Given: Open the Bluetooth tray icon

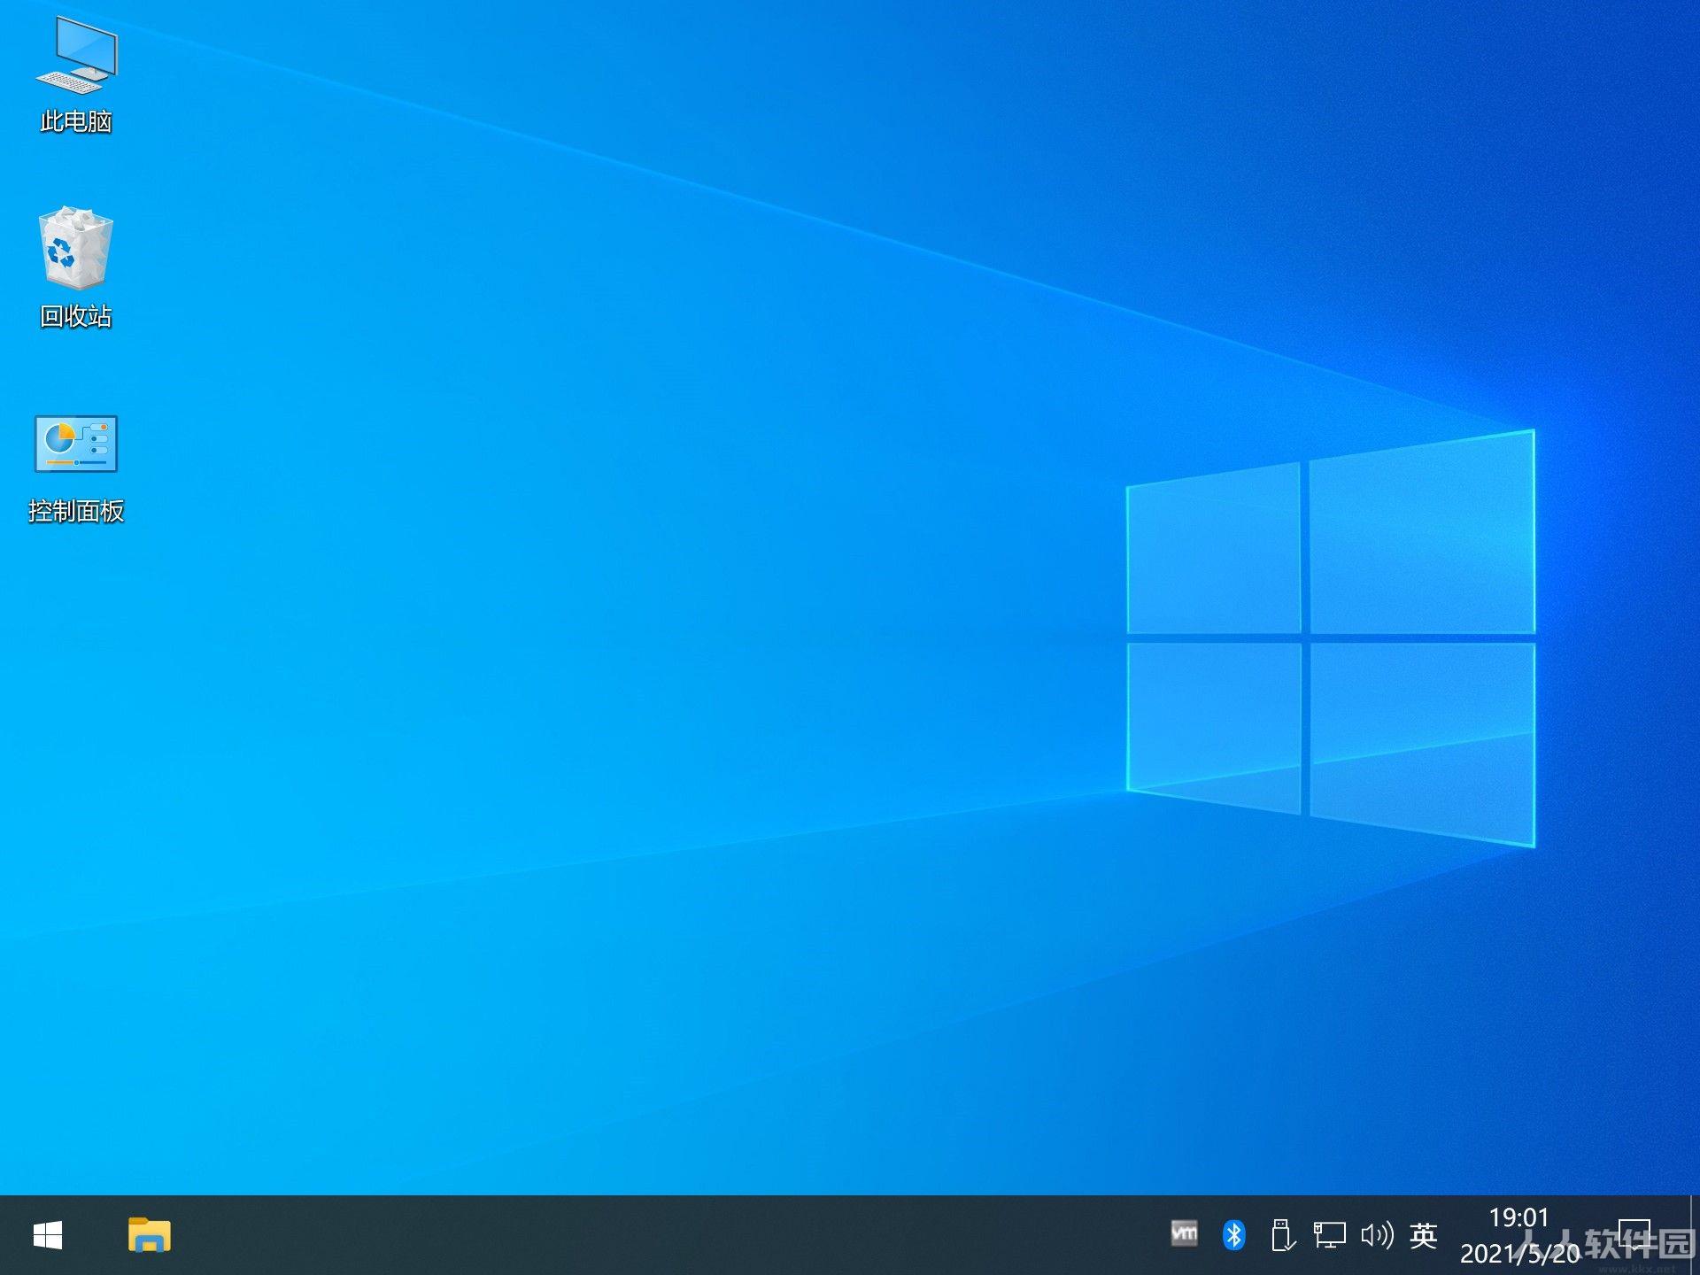Looking at the screenshot, I should (x=1233, y=1234).
